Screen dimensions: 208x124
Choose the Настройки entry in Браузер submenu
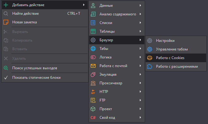pyautogui.click(x=165, y=40)
